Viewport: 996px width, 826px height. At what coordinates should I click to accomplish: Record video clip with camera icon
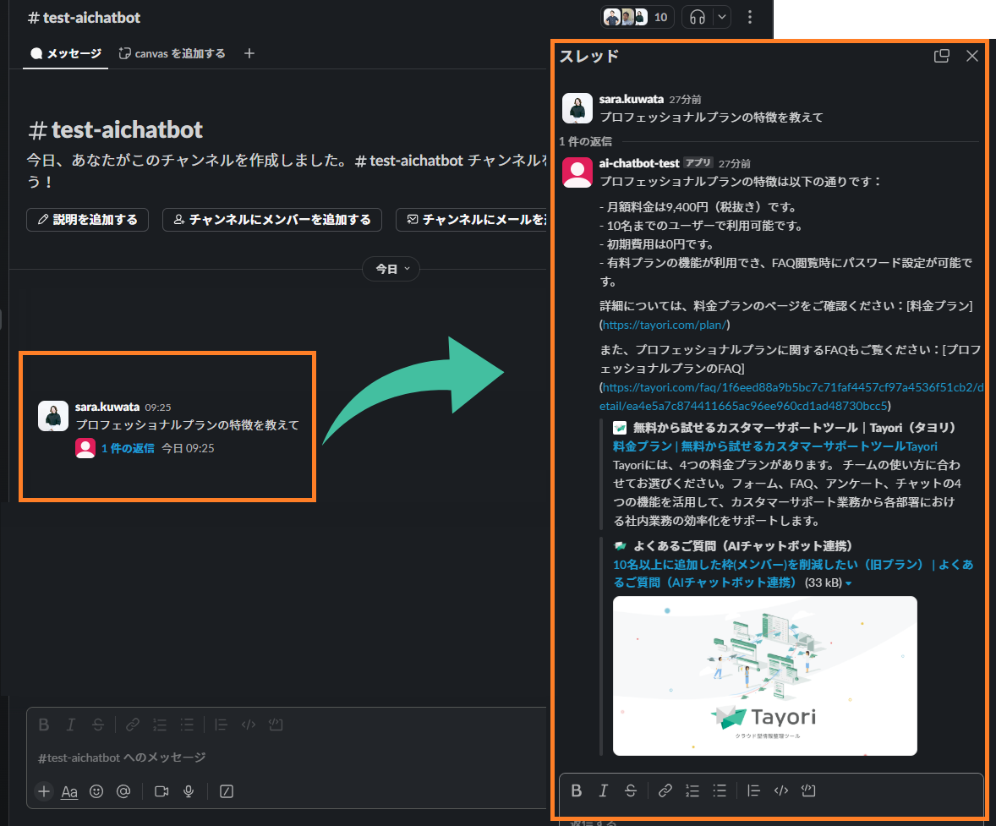click(x=161, y=791)
